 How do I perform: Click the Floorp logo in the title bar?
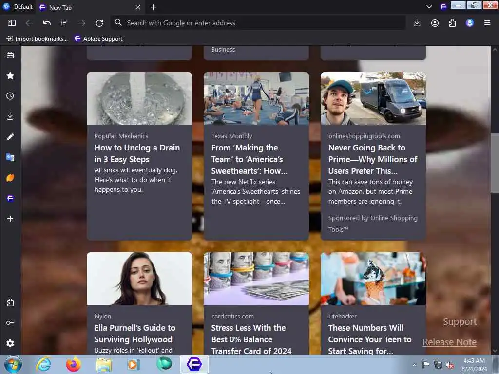[443, 7]
